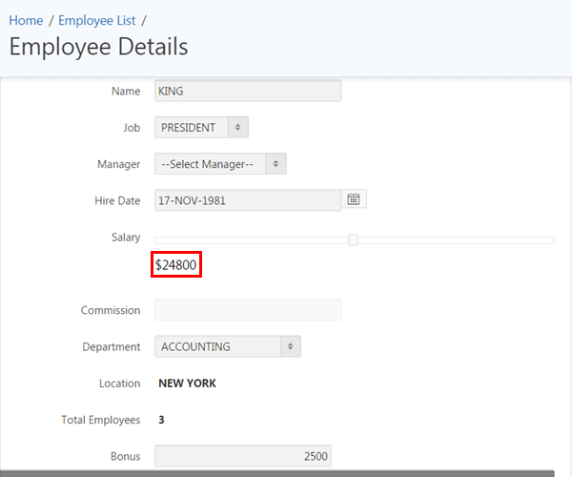Click the NEW YORK location text
This screenshot has width=572, height=477.
click(x=187, y=384)
